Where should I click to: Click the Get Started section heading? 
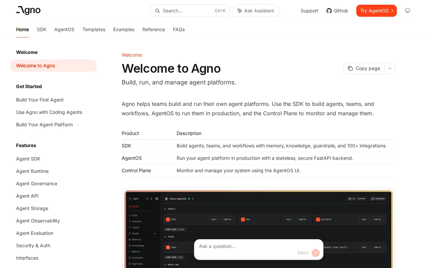pos(29,86)
